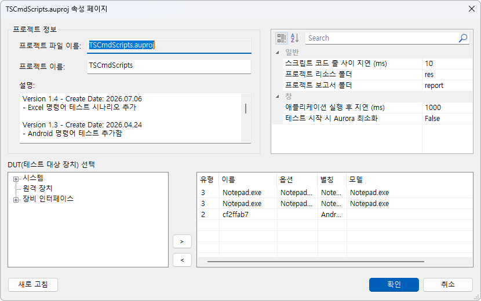The width and height of the screenshot is (481, 301).
Task: Expand the 장비 인터페이스 tree node
Action: [x=16, y=200]
